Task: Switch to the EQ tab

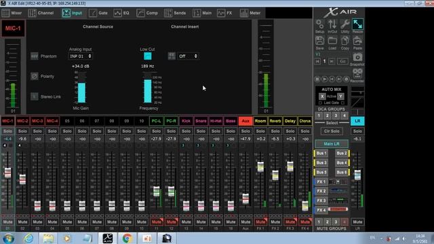Action: pos(121,13)
